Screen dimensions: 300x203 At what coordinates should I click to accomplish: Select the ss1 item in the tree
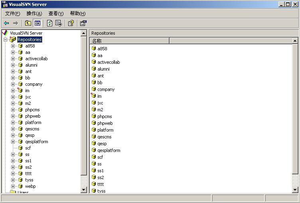pyautogui.click(x=28, y=161)
